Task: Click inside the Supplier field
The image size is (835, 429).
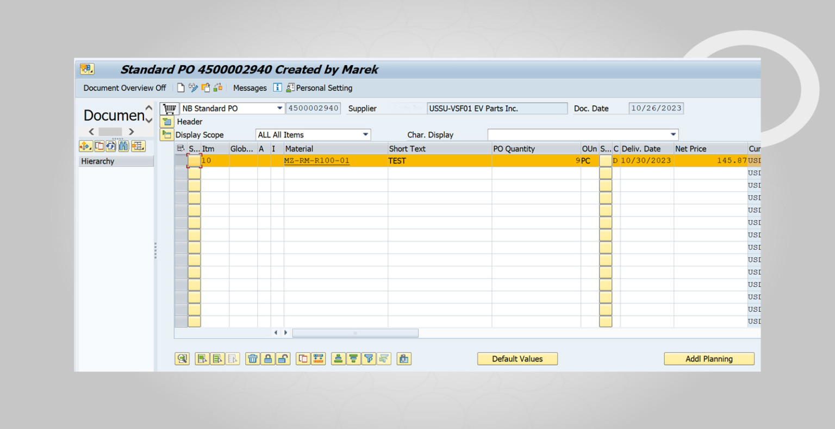Action: pos(496,108)
